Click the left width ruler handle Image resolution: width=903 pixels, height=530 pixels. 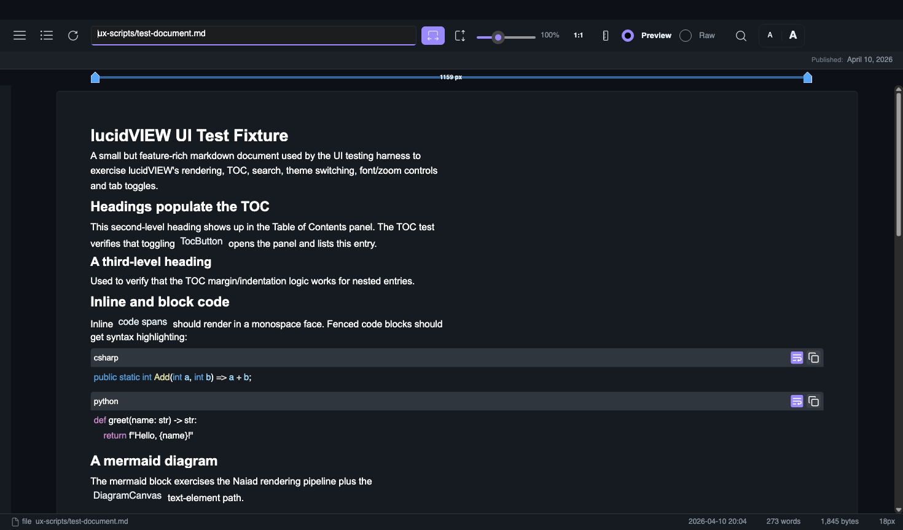pos(95,77)
